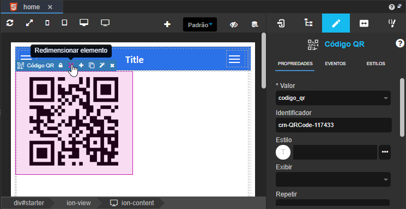Click the refresh icon in editor toolbar
This screenshot has width=406, height=209.
[10, 23]
